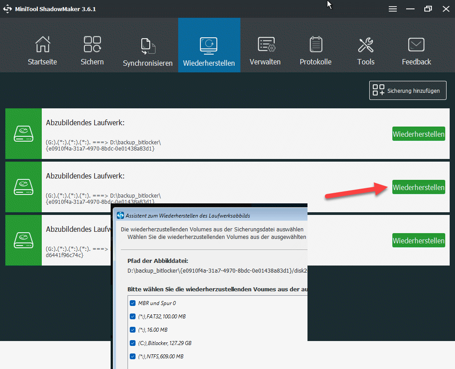Screen dimensions: 455x369
Task: Click Sicherung hinzufügen button
Action: 408,90
